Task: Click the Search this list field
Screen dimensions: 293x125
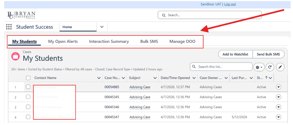Action: pyautogui.click(x=221, y=67)
